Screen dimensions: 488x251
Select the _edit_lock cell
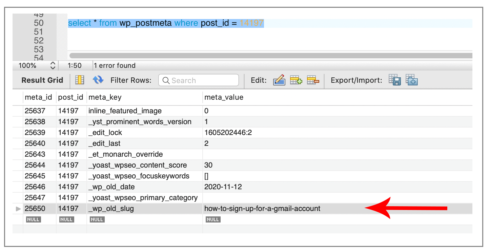144,133
